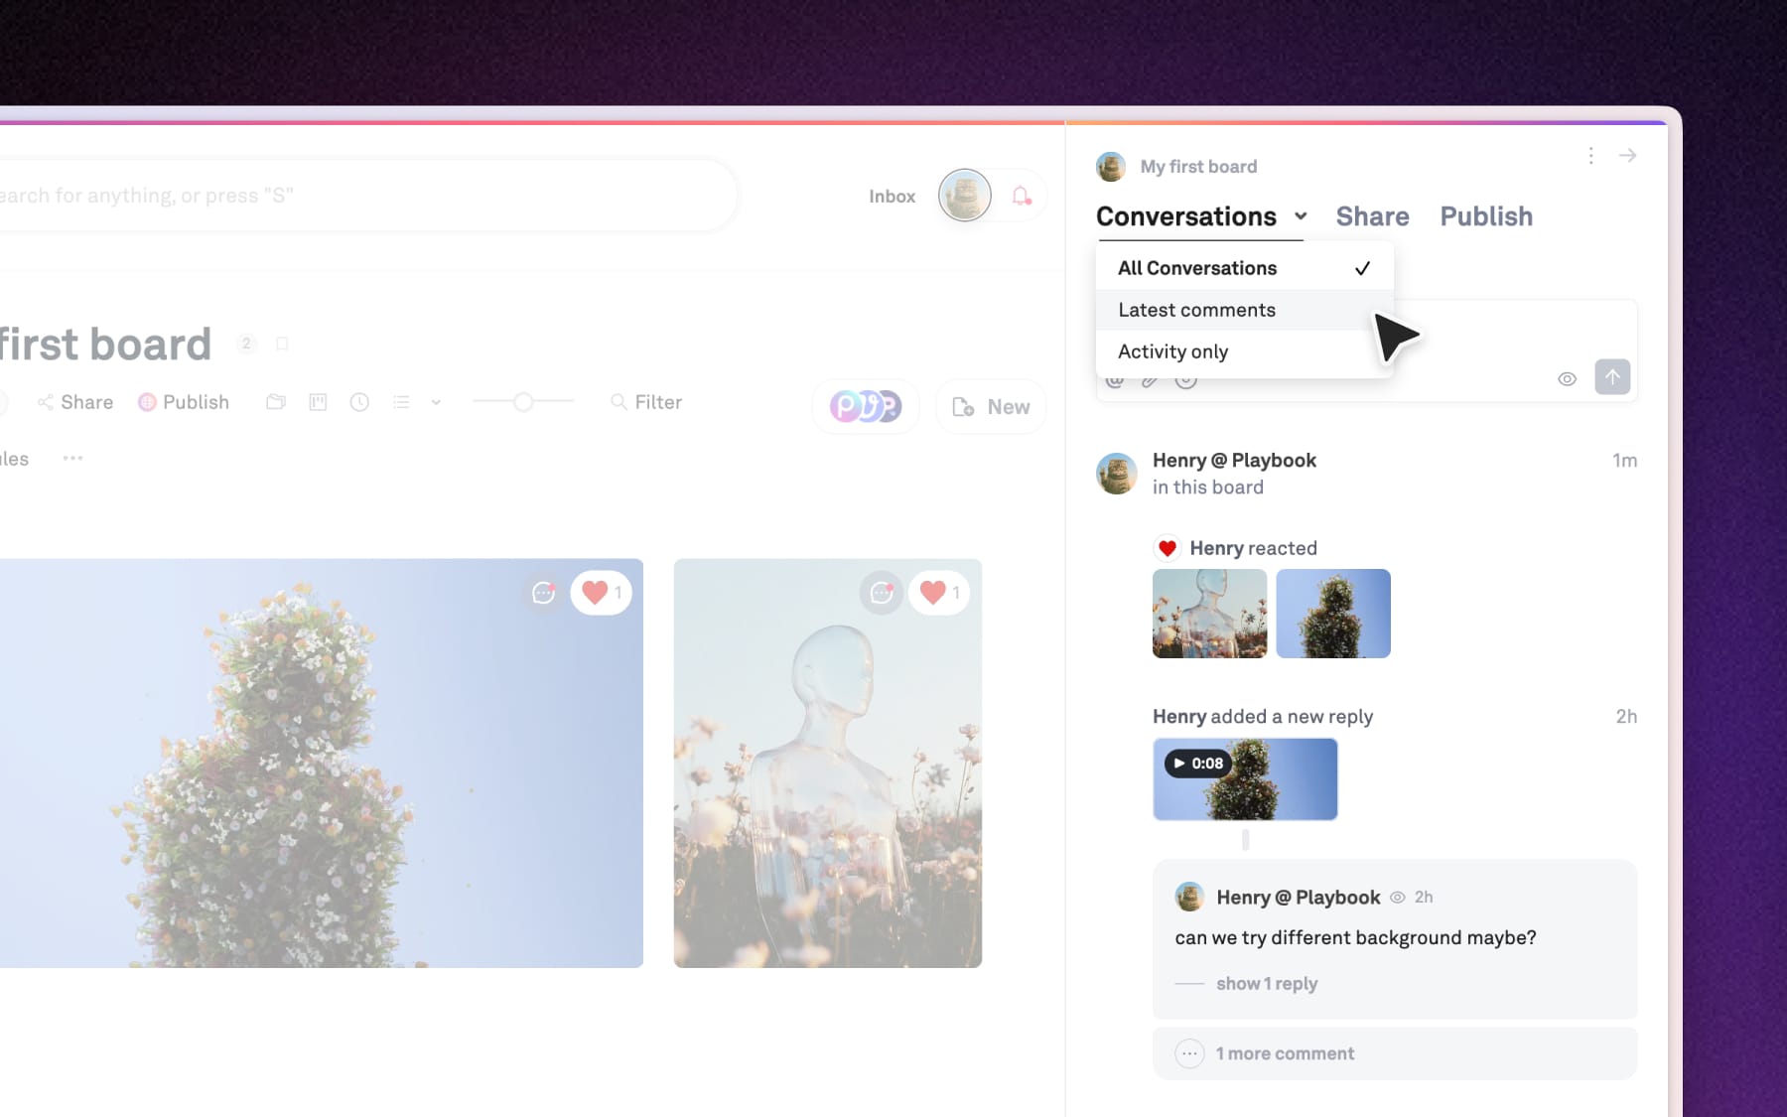Select Latest comments from the menu
This screenshot has width=1787, height=1117.
1196,310
